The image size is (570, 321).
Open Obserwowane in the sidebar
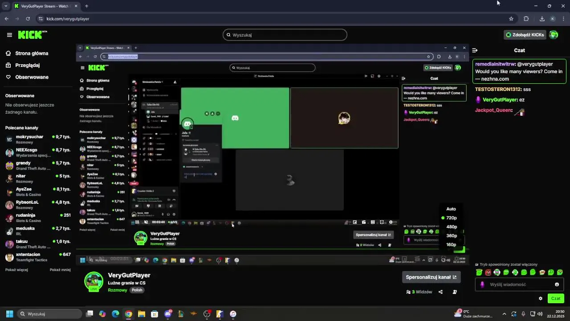click(x=32, y=77)
